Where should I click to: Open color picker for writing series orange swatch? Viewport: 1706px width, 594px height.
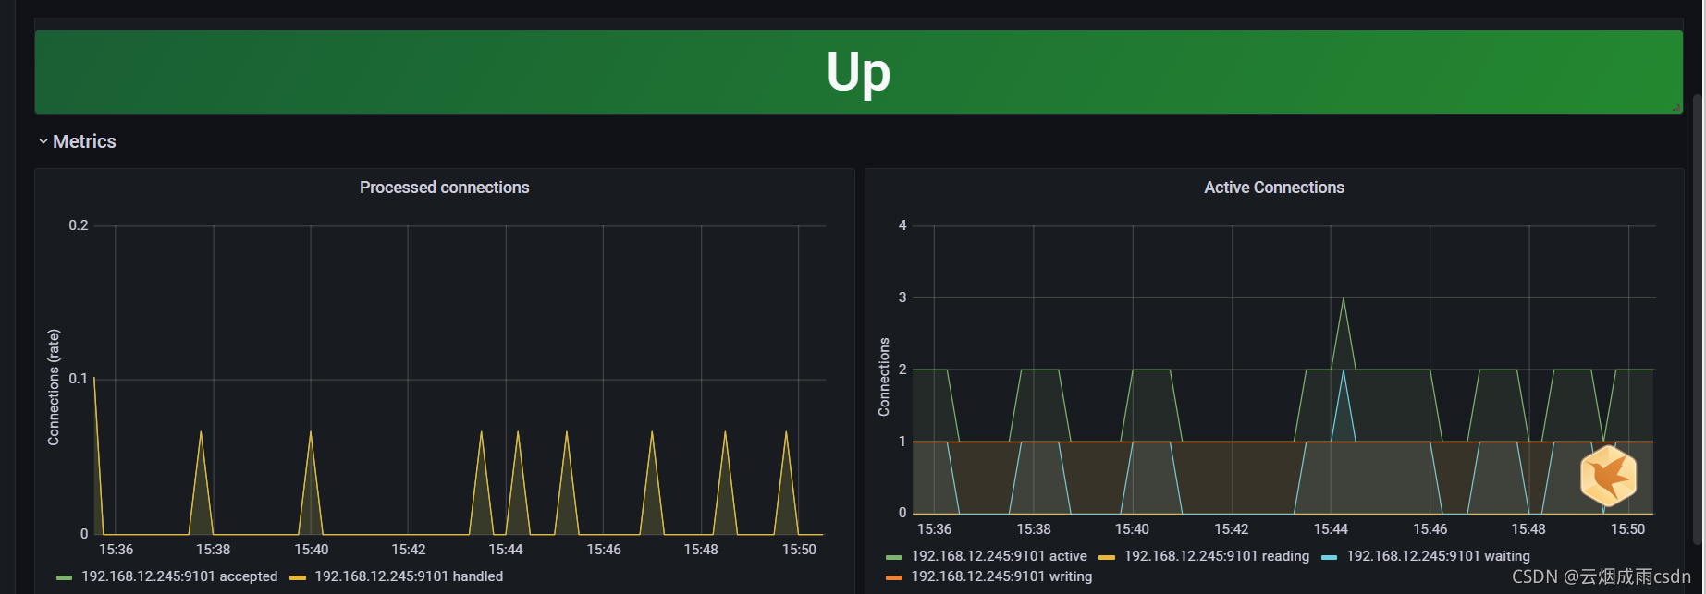(x=893, y=577)
